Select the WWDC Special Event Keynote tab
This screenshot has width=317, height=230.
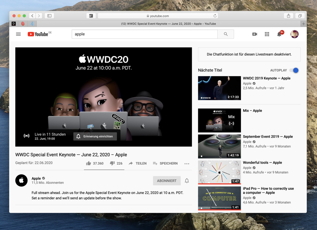tap(169, 24)
